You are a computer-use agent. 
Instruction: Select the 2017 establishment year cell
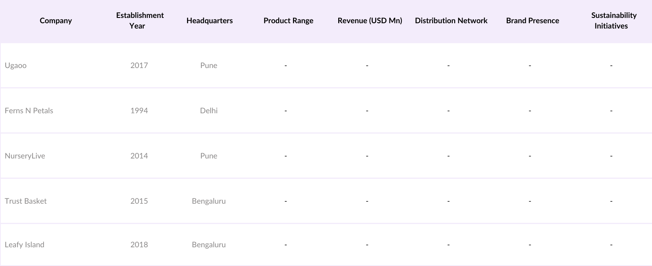[x=139, y=66]
